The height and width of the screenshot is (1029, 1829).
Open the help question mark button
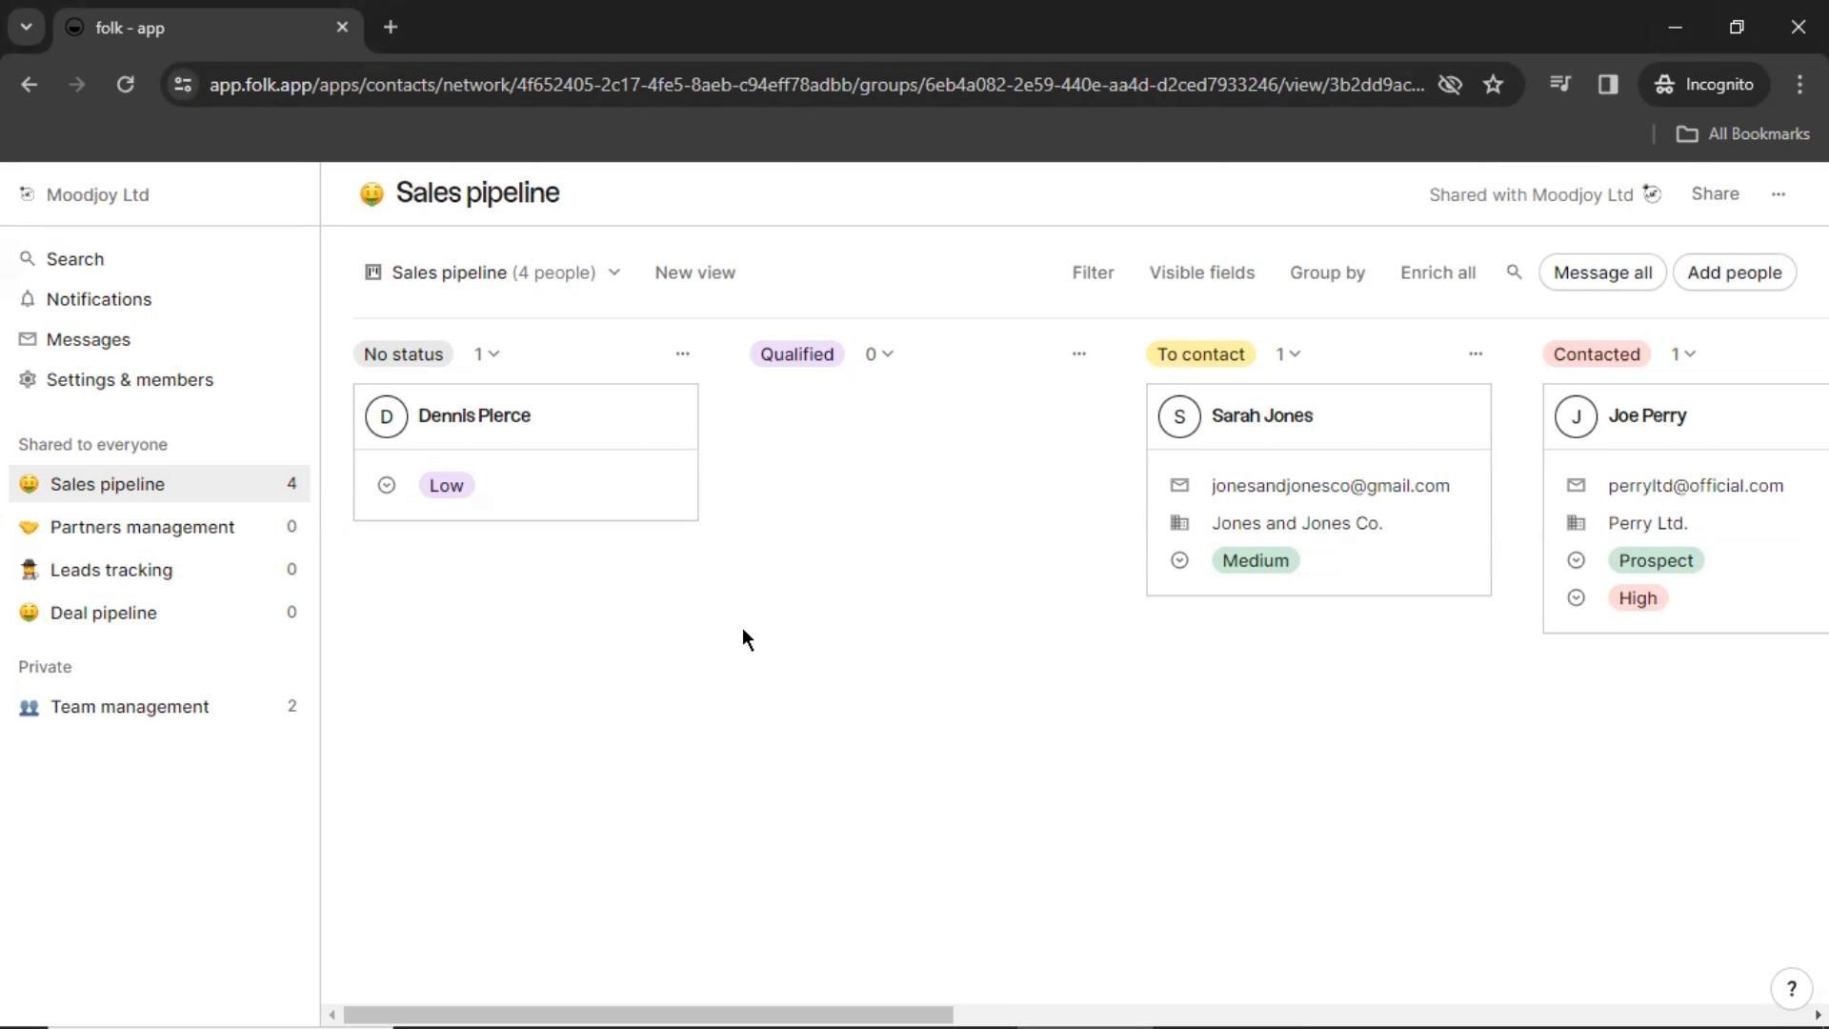[1791, 989]
